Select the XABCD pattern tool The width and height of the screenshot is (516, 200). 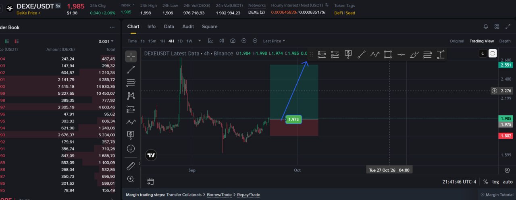pos(131,96)
